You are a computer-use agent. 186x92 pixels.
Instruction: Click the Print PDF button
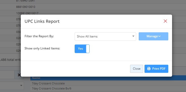[156, 69]
